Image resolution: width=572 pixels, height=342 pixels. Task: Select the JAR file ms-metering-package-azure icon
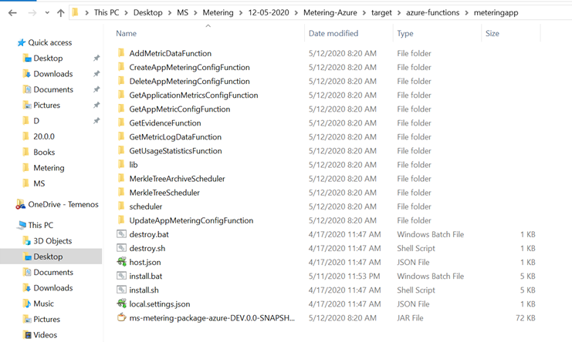(121, 317)
